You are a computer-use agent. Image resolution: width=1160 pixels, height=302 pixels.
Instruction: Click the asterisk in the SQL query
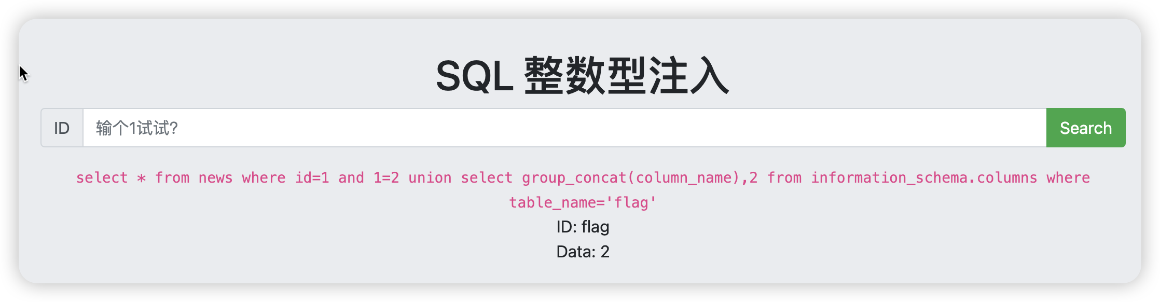pyautogui.click(x=141, y=178)
